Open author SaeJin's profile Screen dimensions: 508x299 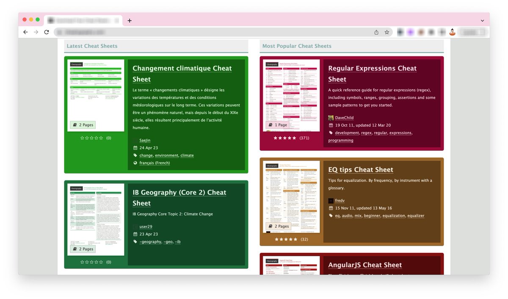(x=145, y=141)
